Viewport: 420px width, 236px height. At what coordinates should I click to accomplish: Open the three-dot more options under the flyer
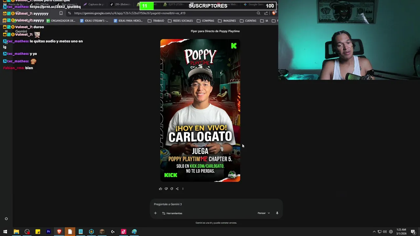point(183,189)
